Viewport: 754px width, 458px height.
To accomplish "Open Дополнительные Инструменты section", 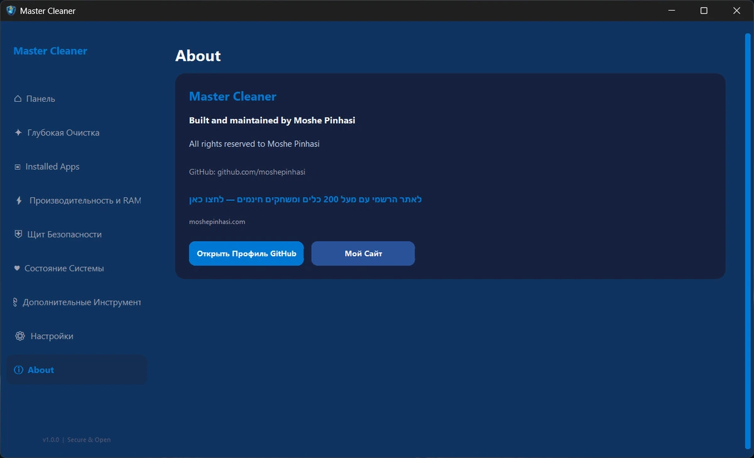I will click(77, 302).
